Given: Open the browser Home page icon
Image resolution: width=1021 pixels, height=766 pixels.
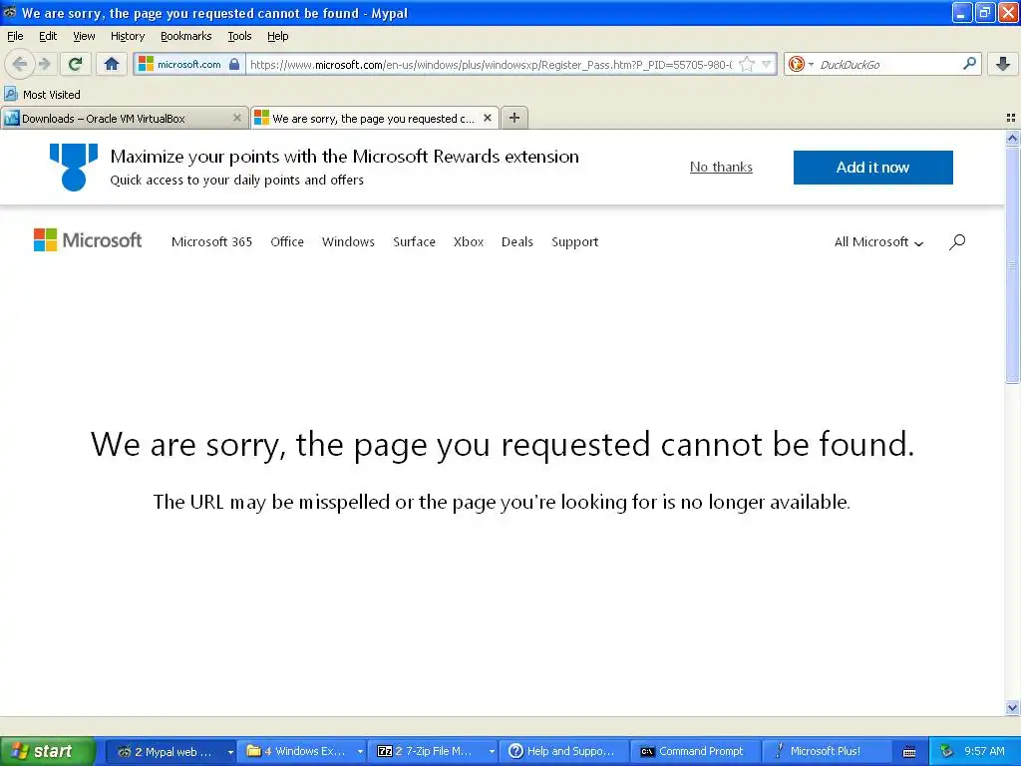Looking at the screenshot, I should (112, 64).
